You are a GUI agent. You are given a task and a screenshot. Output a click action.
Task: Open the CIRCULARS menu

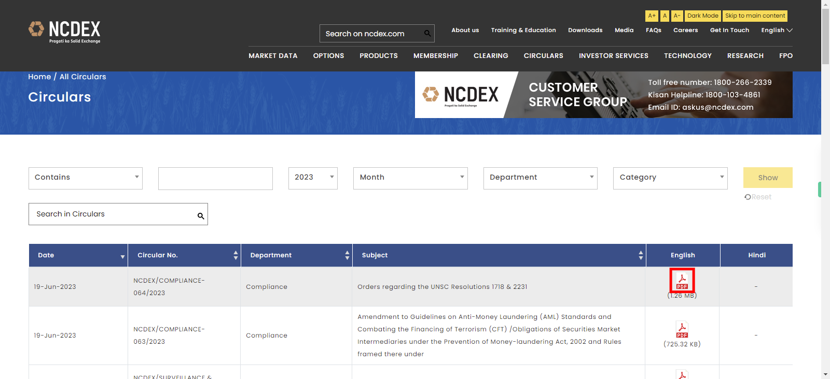(x=543, y=55)
